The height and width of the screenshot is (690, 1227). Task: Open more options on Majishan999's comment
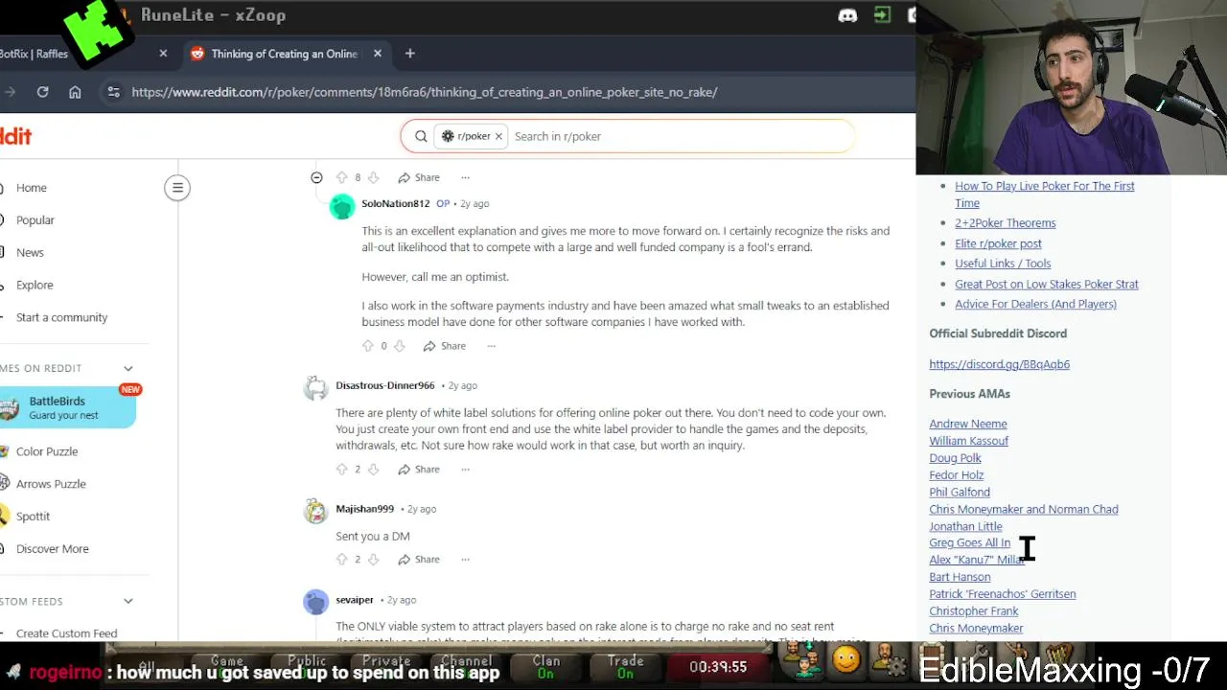465,560
